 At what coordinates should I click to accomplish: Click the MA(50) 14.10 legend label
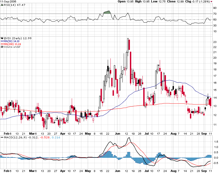pyautogui.click(x=11, y=41)
